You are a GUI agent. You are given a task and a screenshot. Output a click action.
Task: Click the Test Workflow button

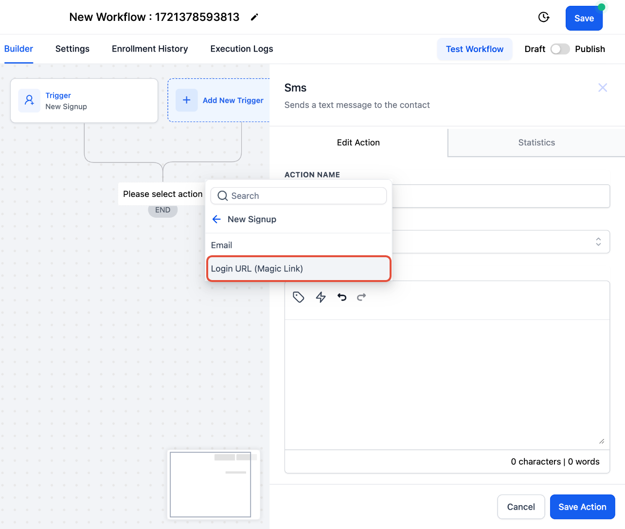point(474,49)
